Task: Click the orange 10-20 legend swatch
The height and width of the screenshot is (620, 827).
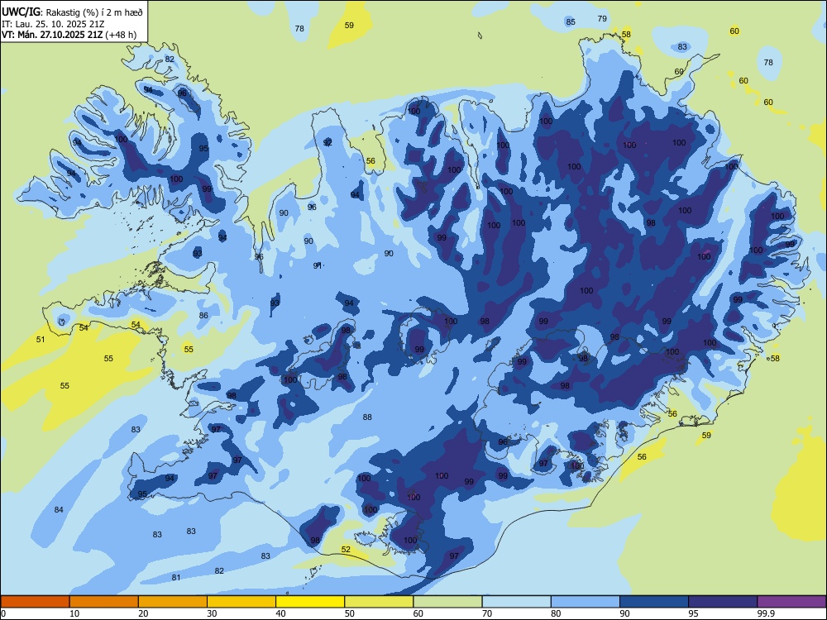Action: tap(104, 602)
